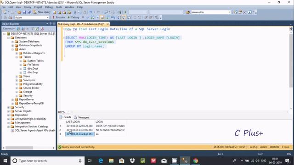Execute the SQL query
The height and width of the screenshot is (165, 294).
pyautogui.click(x=58, y=17)
